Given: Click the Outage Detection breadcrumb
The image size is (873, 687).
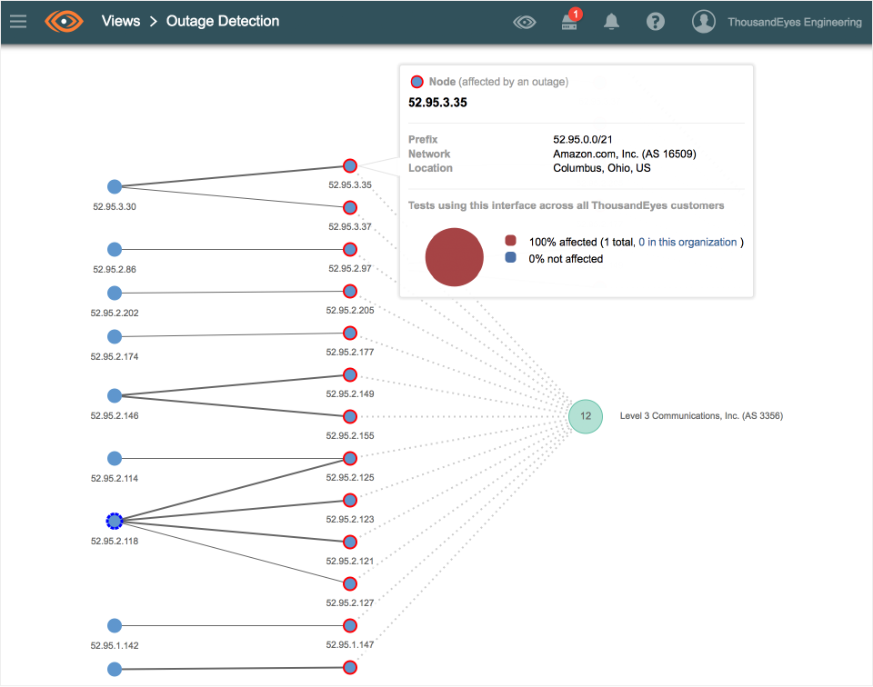Looking at the screenshot, I should [x=223, y=21].
